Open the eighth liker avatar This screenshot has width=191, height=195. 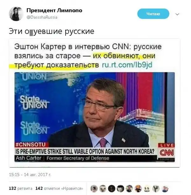156,189
